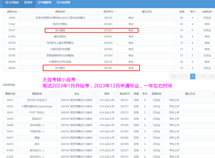Click the 上一页 previous page button
Viewport: 215px width, 158px height.
click(184, 76)
